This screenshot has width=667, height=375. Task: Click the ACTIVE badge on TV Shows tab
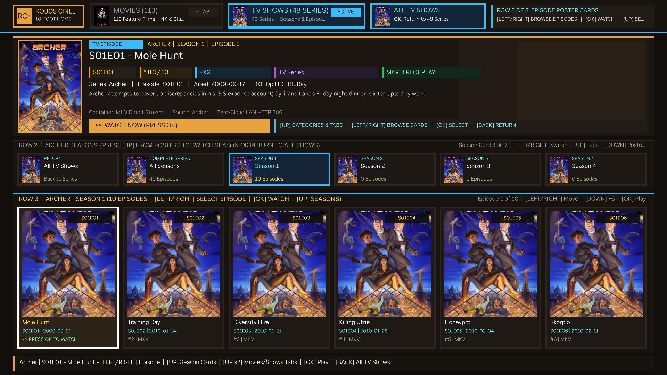click(346, 12)
